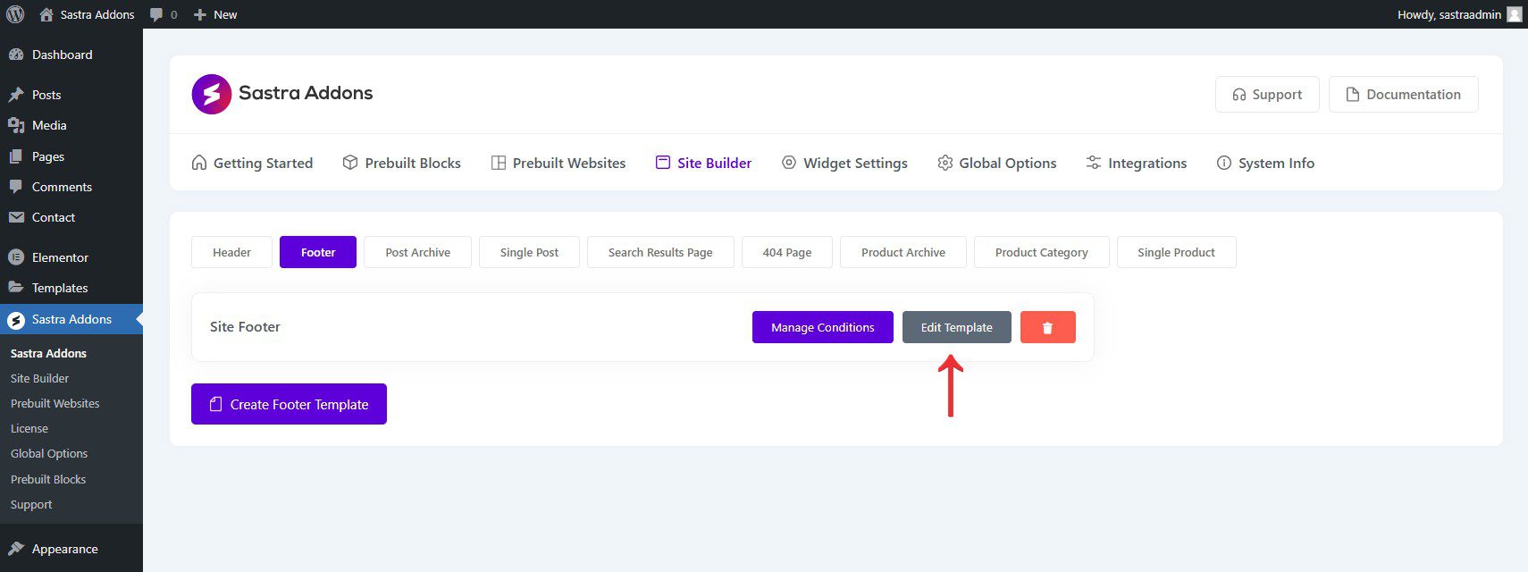Click the WordPress logo icon

15,14
